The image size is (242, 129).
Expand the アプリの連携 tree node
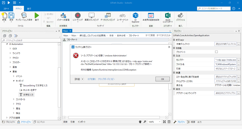click(7, 118)
